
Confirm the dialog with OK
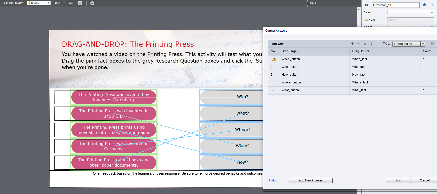398,180
